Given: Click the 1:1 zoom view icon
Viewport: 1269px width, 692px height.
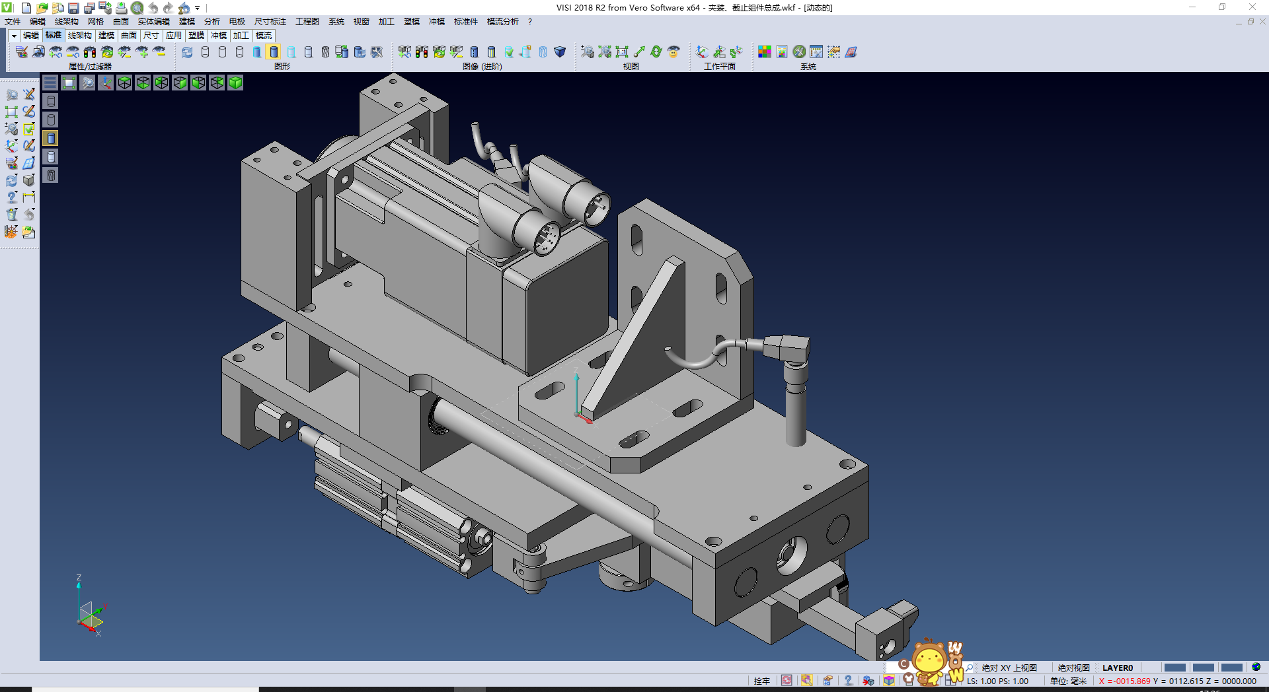Looking at the screenshot, I should (622, 52).
